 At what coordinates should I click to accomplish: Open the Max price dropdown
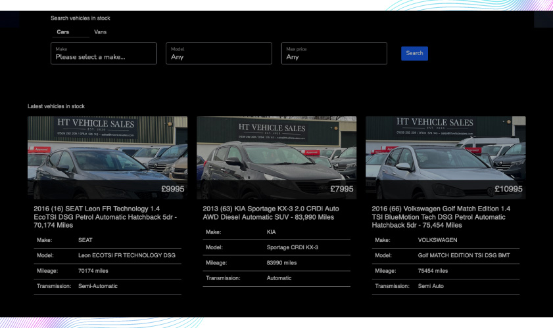pos(334,54)
